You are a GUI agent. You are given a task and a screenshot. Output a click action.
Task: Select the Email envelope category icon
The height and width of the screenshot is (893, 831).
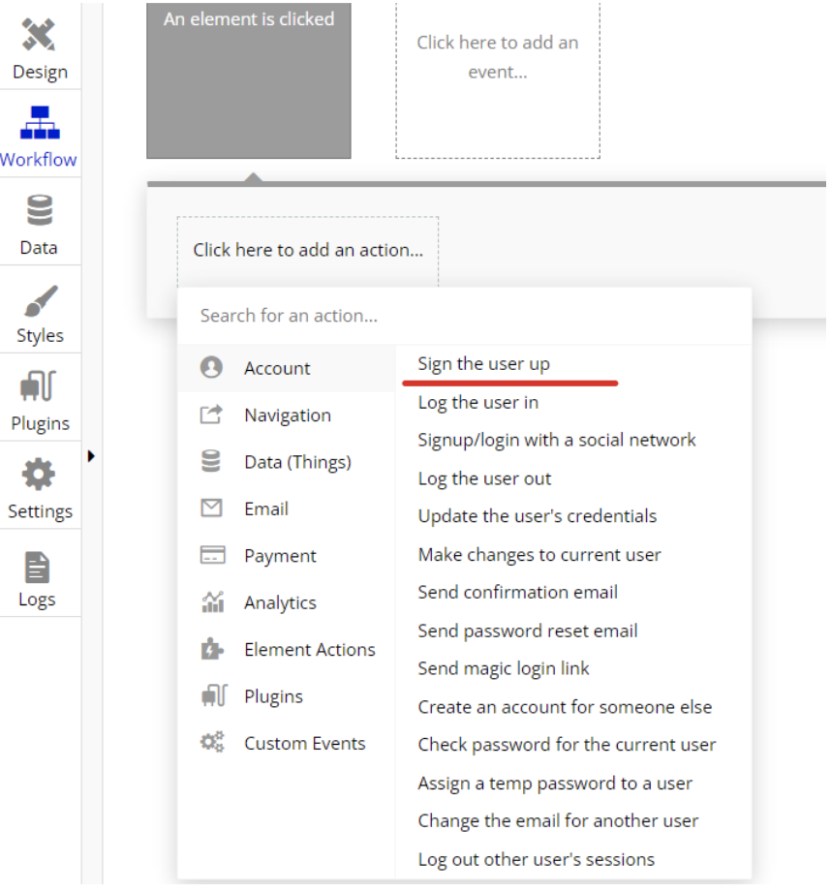pyautogui.click(x=211, y=508)
